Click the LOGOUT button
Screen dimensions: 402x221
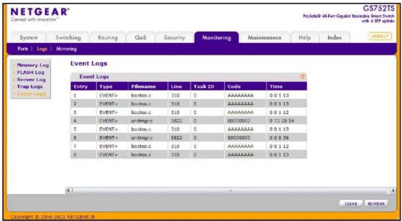380,36
